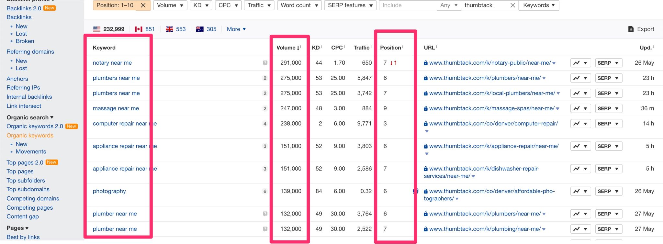This screenshot has width=663, height=244.
Task: Open the SERP features filter dropdown
Action: point(350,5)
